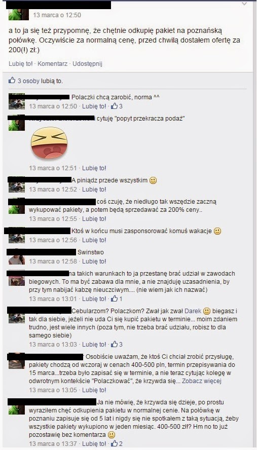The height and width of the screenshot is (450, 257).
Task: Click avatar of the 'Swinstwo' commenter
Action: coord(17,258)
